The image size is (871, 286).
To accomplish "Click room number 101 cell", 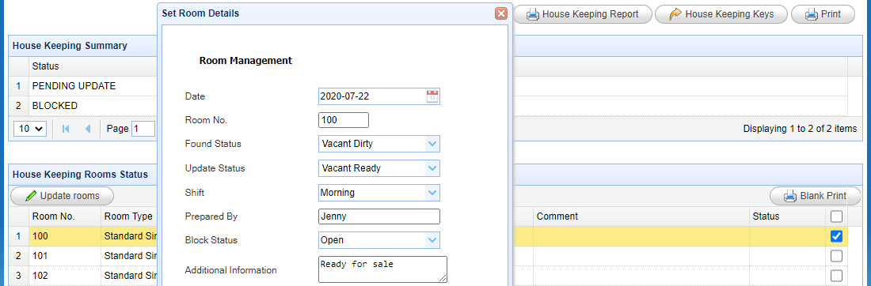I will tap(64, 255).
